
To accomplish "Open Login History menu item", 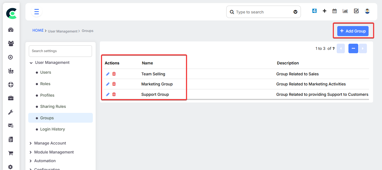I will 52,129.
